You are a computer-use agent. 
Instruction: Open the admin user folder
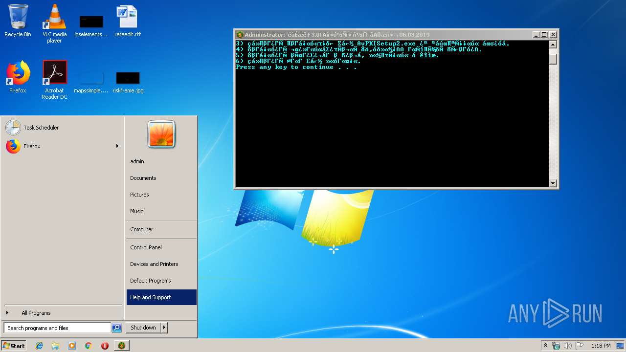(161, 161)
